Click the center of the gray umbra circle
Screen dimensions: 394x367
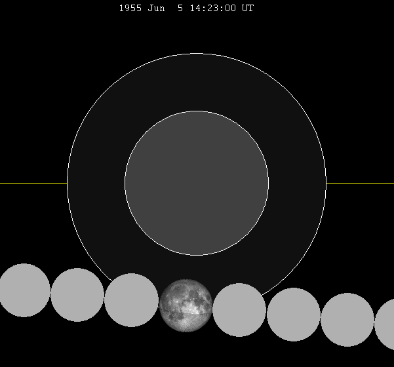197,183
